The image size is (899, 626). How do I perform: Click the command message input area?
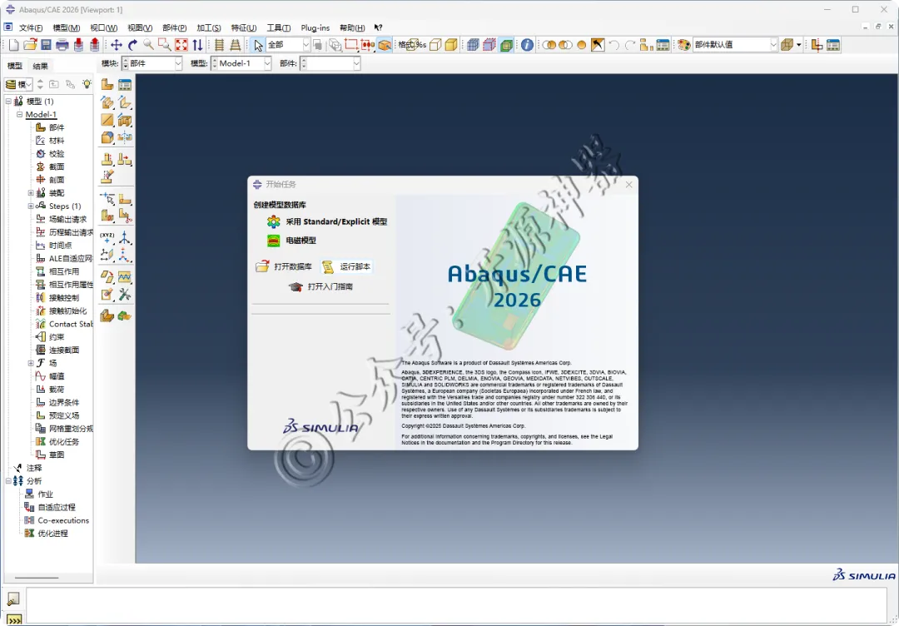(x=456, y=605)
